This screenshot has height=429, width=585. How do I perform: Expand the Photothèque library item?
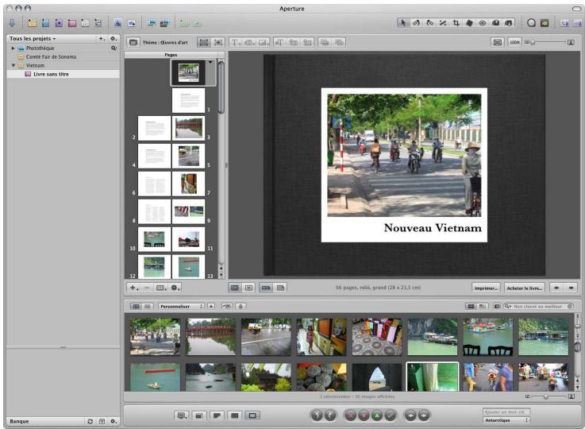coord(13,48)
